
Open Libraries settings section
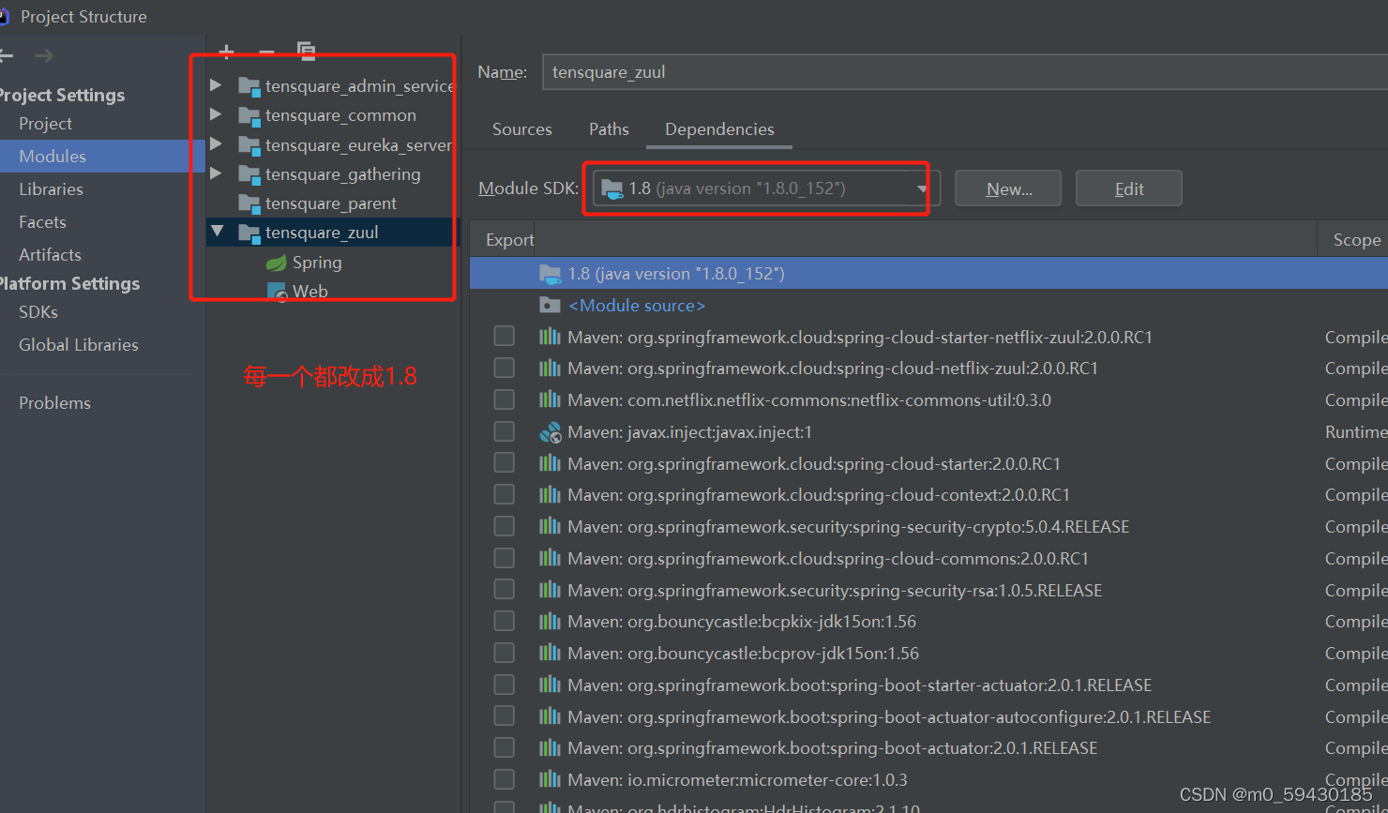pyautogui.click(x=52, y=189)
